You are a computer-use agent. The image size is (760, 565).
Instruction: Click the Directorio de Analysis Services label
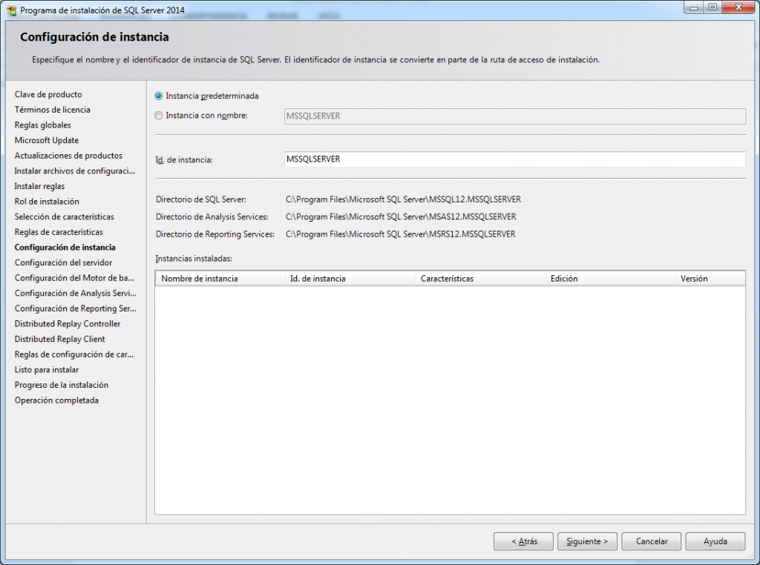212,217
